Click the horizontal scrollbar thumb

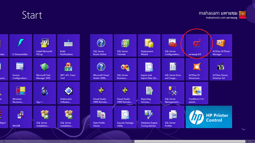(189, 141)
